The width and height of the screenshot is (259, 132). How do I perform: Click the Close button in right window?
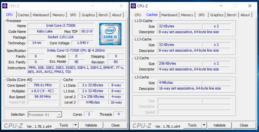(244, 125)
